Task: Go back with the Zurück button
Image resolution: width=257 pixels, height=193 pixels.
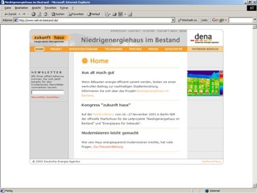Action: pos(10,14)
